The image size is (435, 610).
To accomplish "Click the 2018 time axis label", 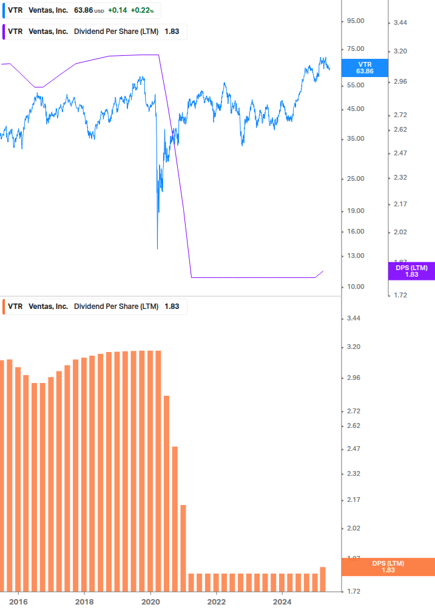I will (84, 602).
